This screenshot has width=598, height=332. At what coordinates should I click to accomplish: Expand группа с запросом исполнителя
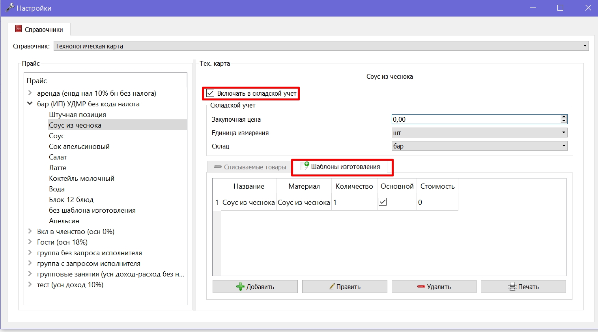point(30,263)
